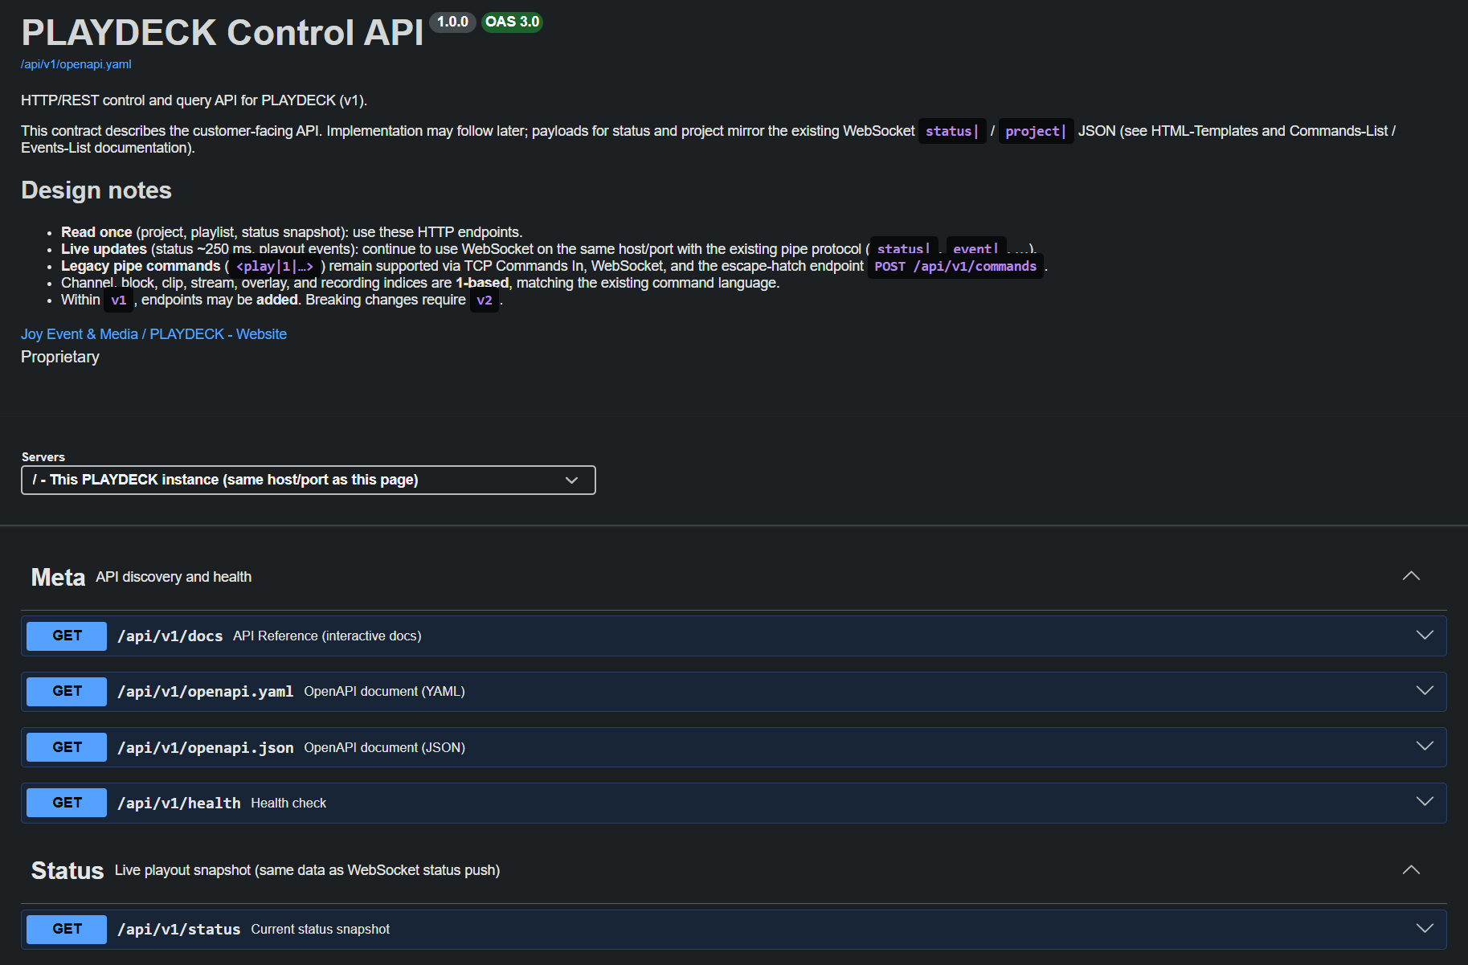The height and width of the screenshot is (965, 1468).
Task: Click the 1.0.0 version badge
Action: (453, 22)
